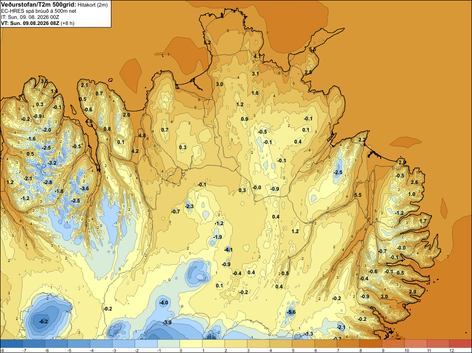Click the 1.7 temperature value
The image size is (472, 353).
coord(423,221)
